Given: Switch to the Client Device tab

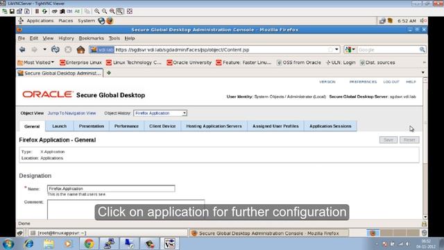Looking at the screenshot, I should point(162,126).
